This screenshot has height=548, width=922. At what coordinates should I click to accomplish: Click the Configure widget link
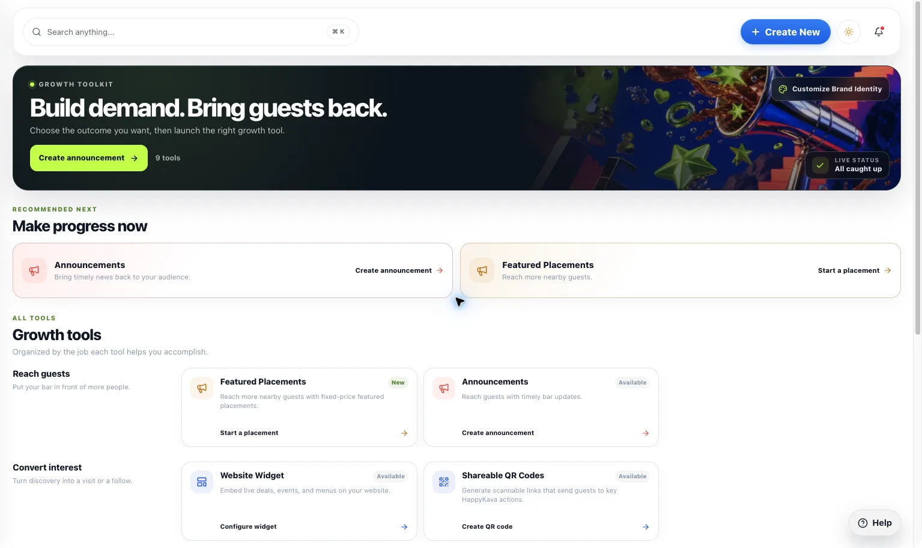(x=249, y=526)
